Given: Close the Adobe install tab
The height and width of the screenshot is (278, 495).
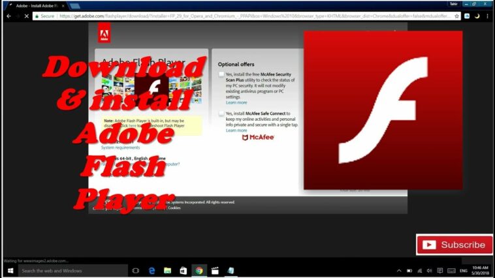Looking at the screenshot, I should pos(63,6).
